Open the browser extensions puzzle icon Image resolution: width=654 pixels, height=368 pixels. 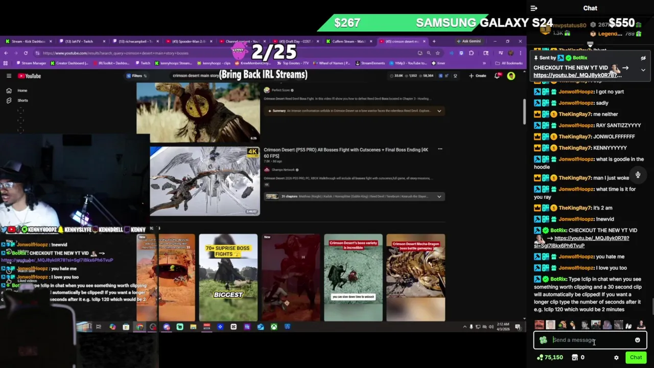tap(471, 53)
